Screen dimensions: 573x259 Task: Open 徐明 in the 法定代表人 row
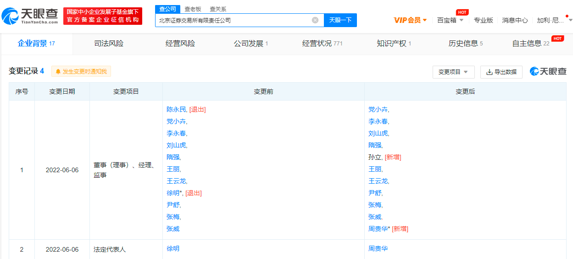point(173,248)
